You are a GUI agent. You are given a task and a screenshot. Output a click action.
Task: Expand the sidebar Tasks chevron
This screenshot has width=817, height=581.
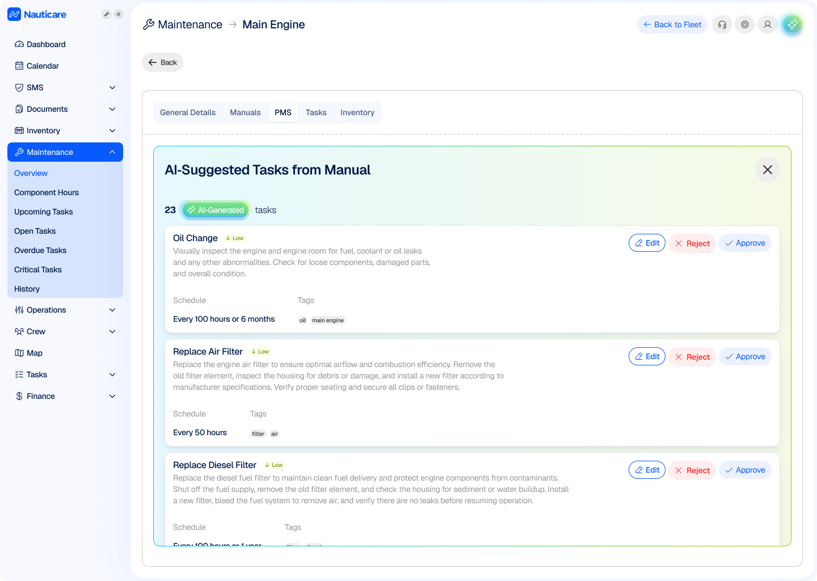112,374
